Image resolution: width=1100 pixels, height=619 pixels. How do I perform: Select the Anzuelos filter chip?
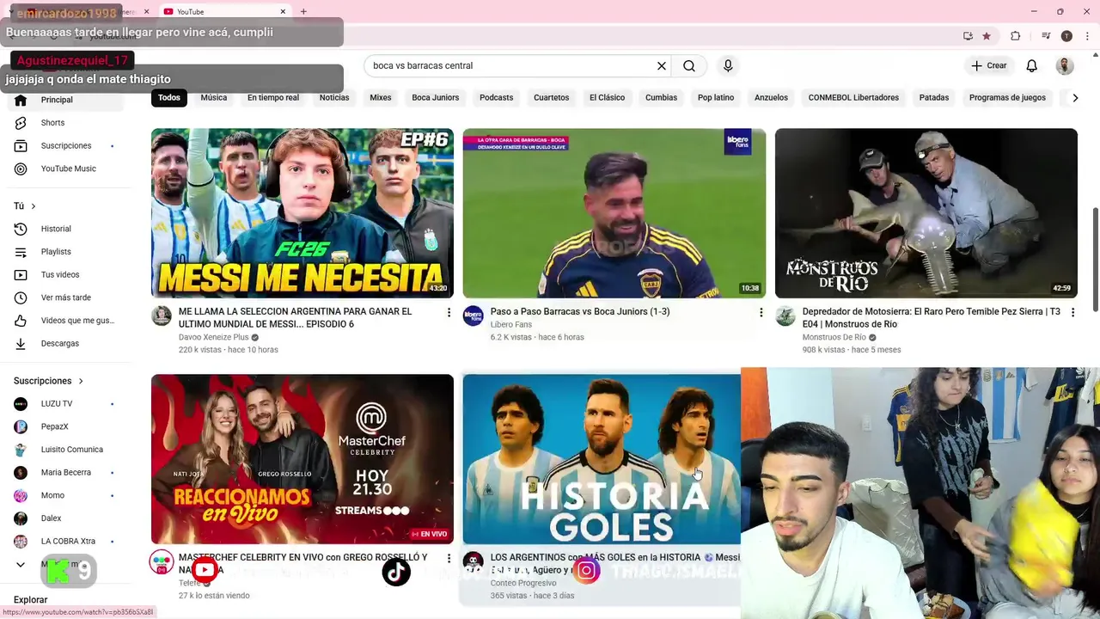click(x=771, y=97)
